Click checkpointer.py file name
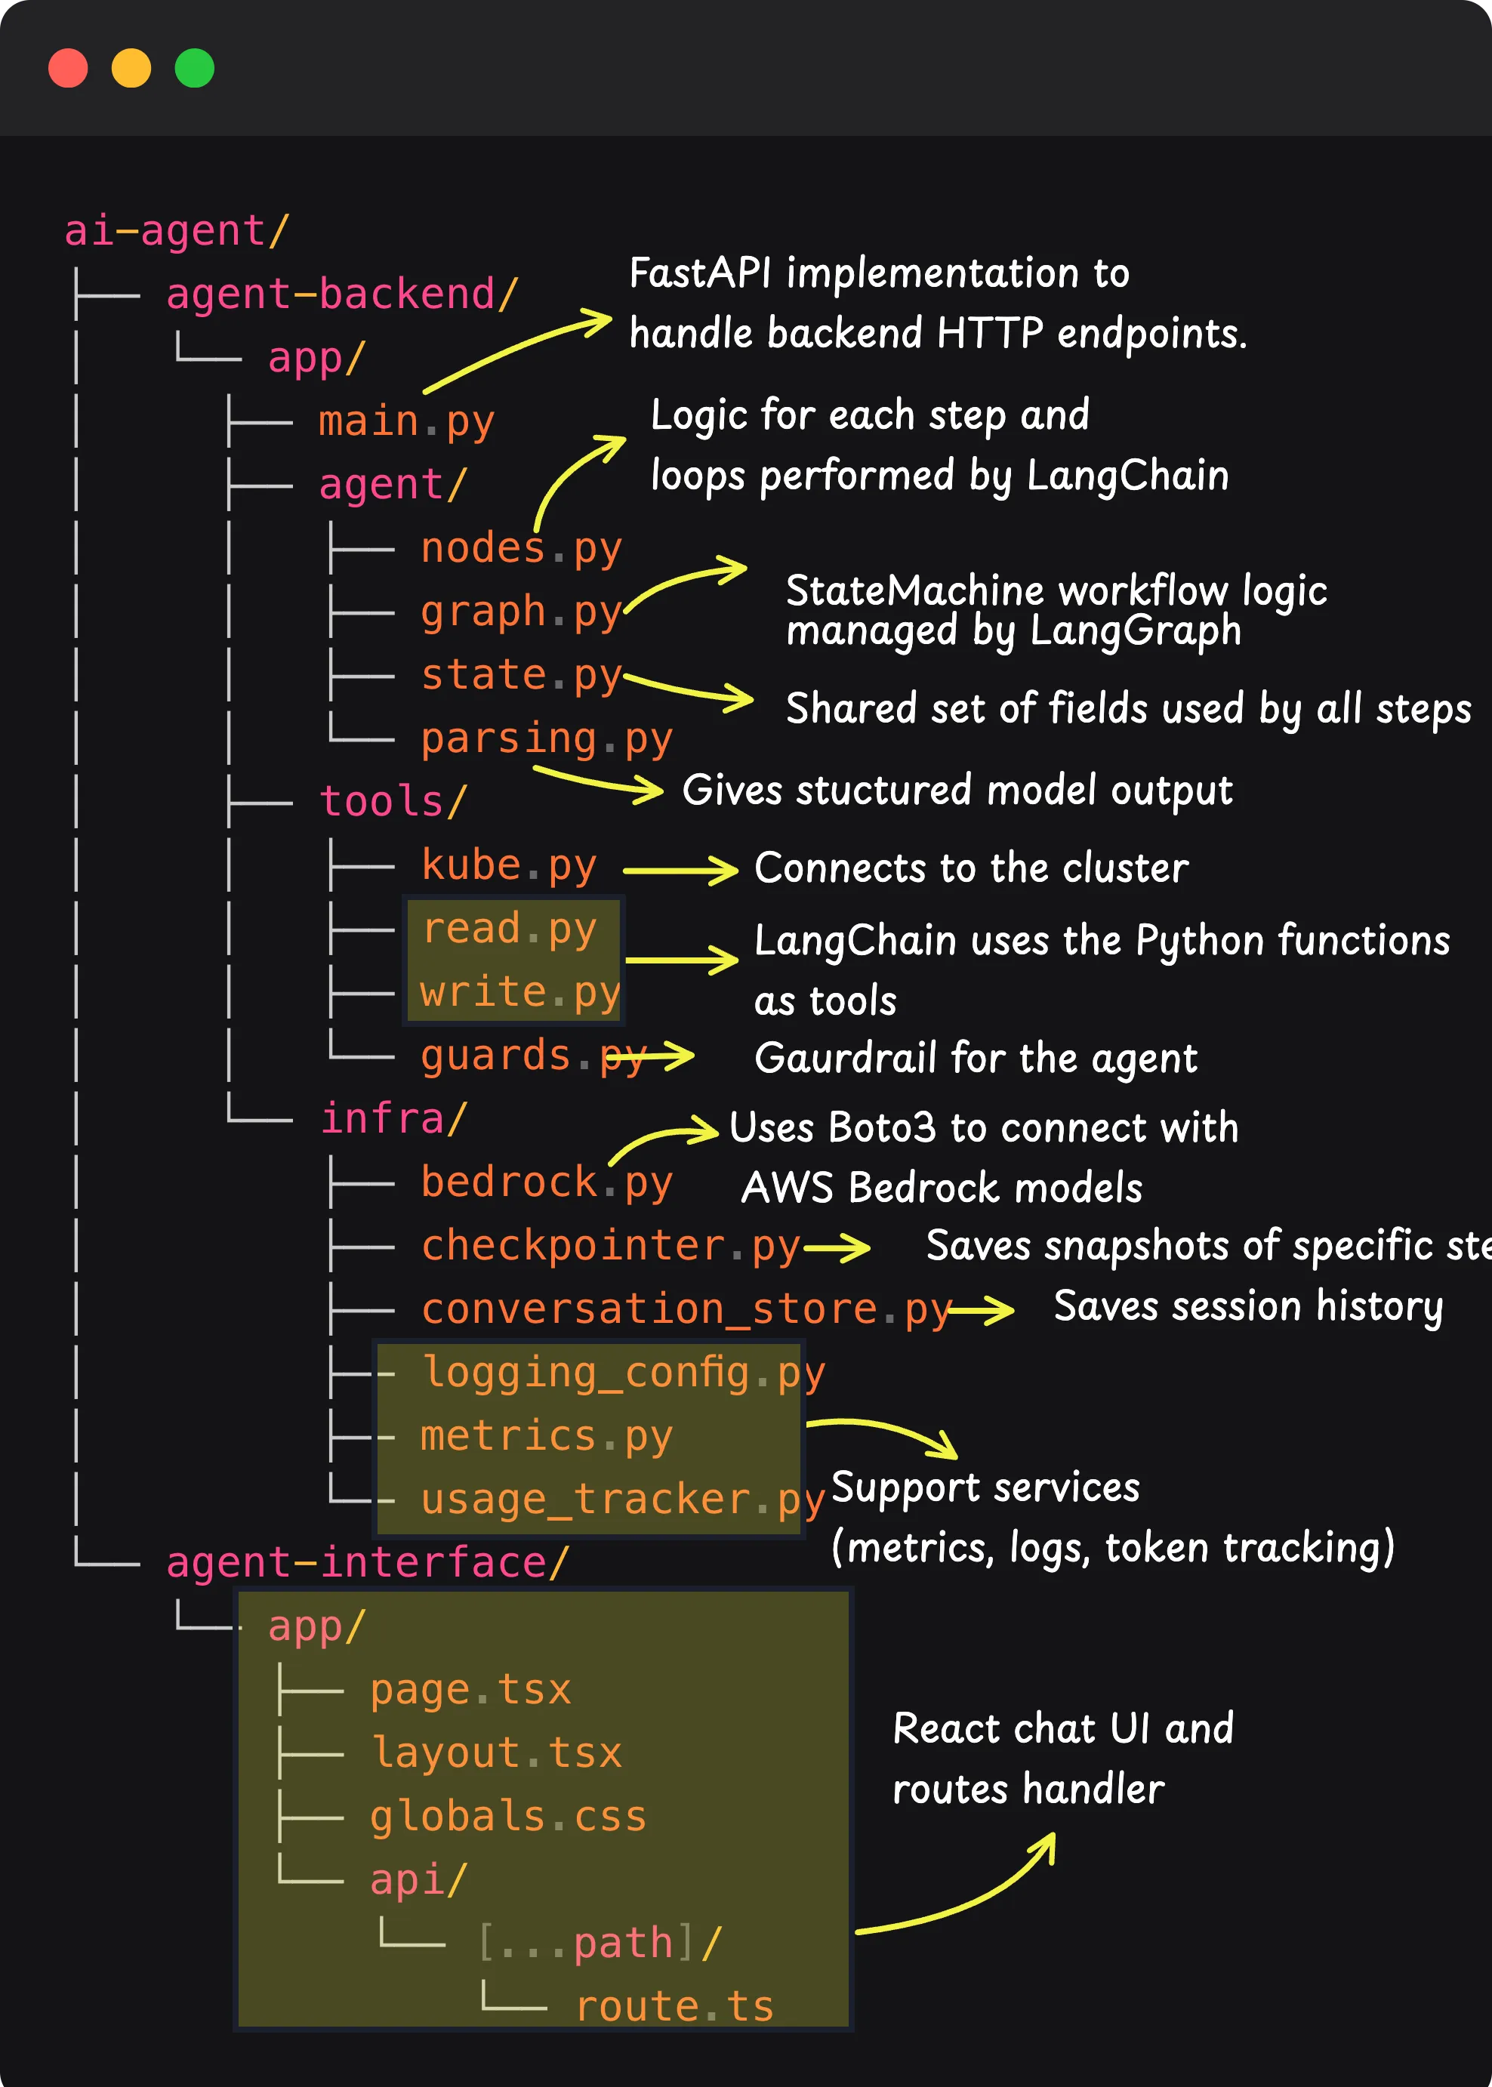The height and width of the screenshot is (2087, 1492). tap(610, 1246)
